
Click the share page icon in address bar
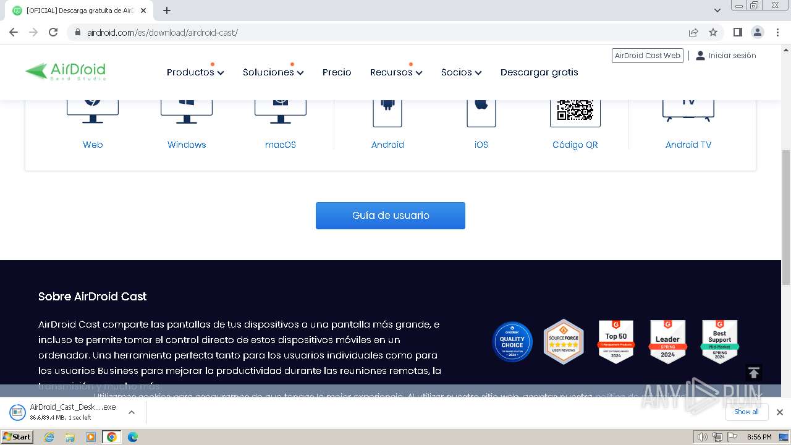coord(693,32)
